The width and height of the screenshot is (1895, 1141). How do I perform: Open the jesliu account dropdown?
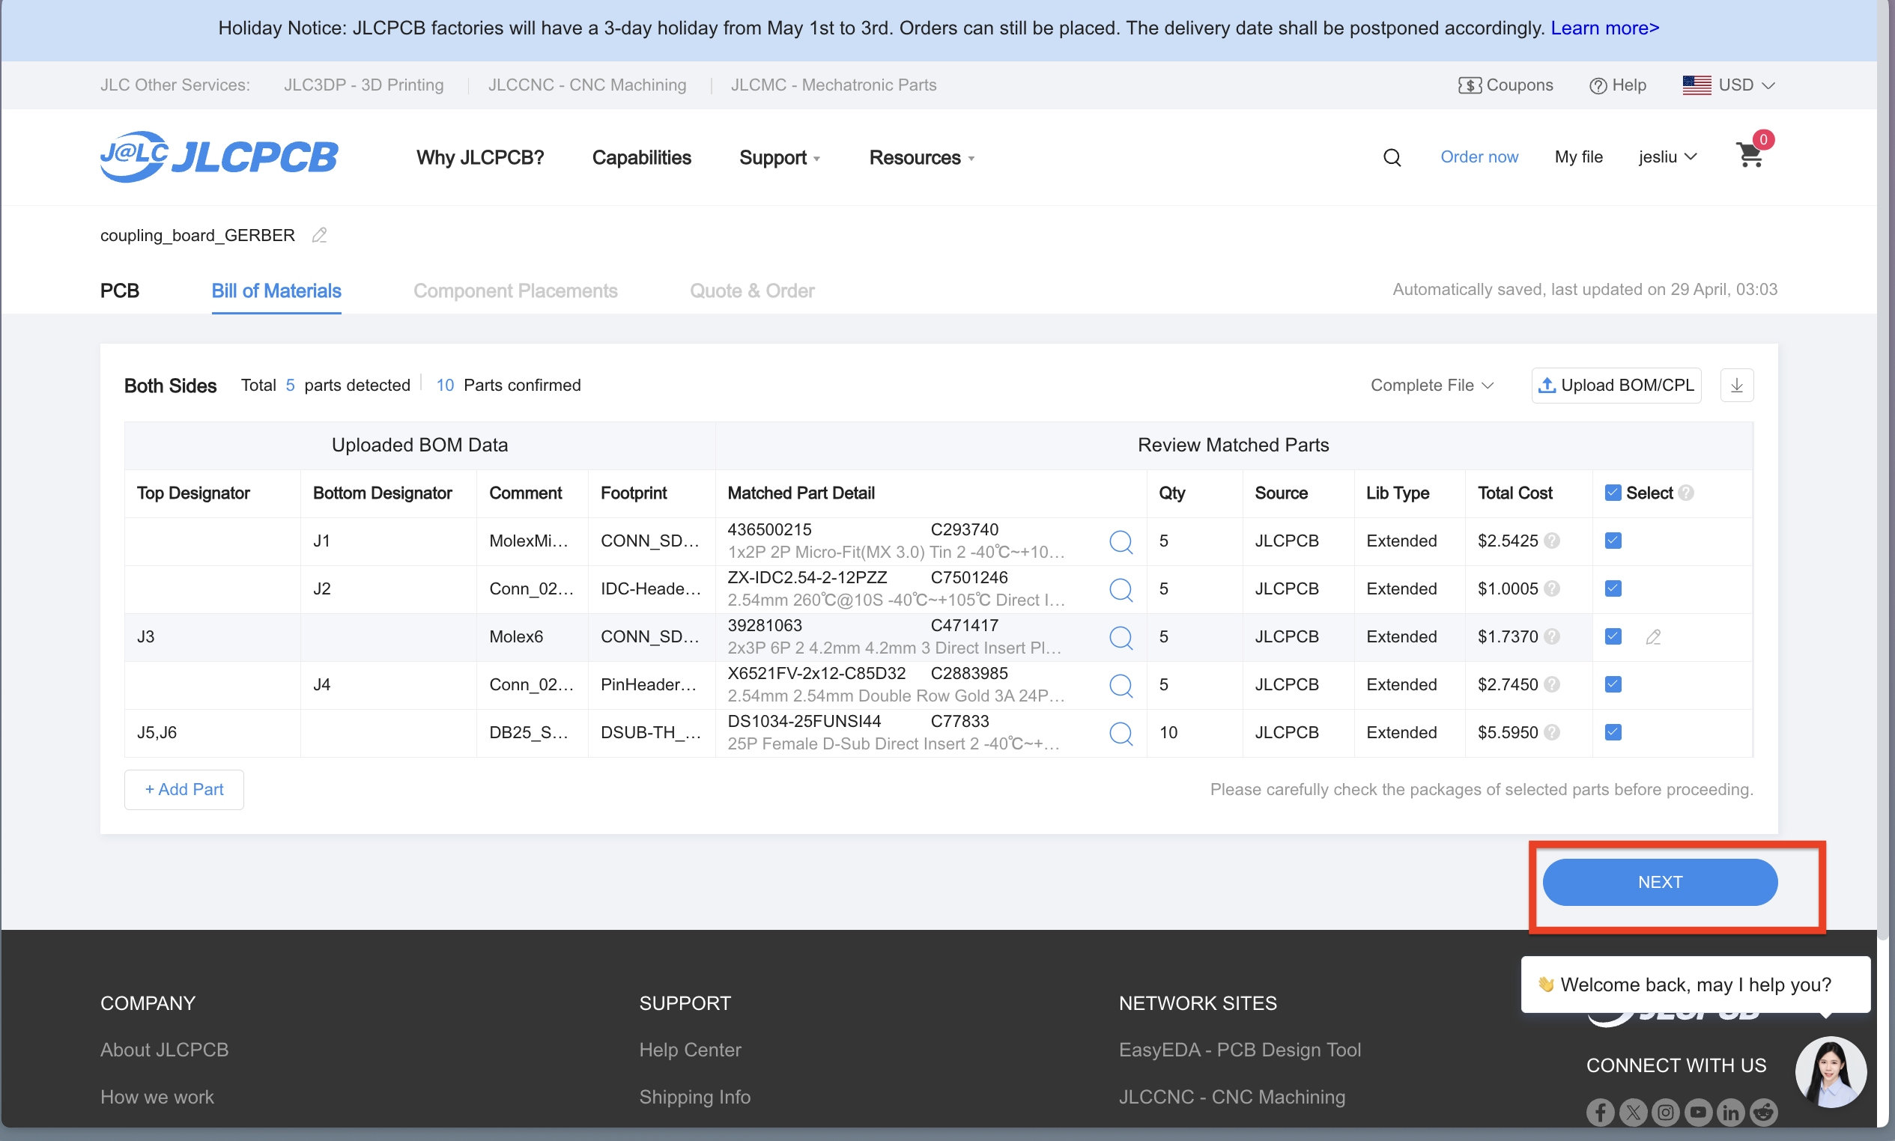[x=1667, y=156]
